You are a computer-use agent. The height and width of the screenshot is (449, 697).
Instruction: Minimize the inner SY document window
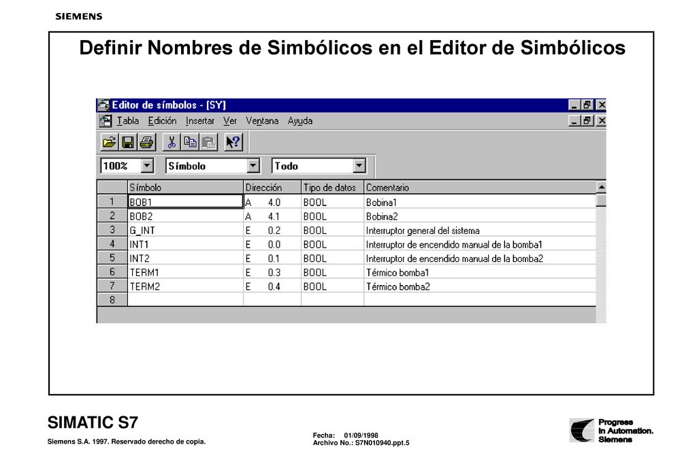click(x=574, y=121)
